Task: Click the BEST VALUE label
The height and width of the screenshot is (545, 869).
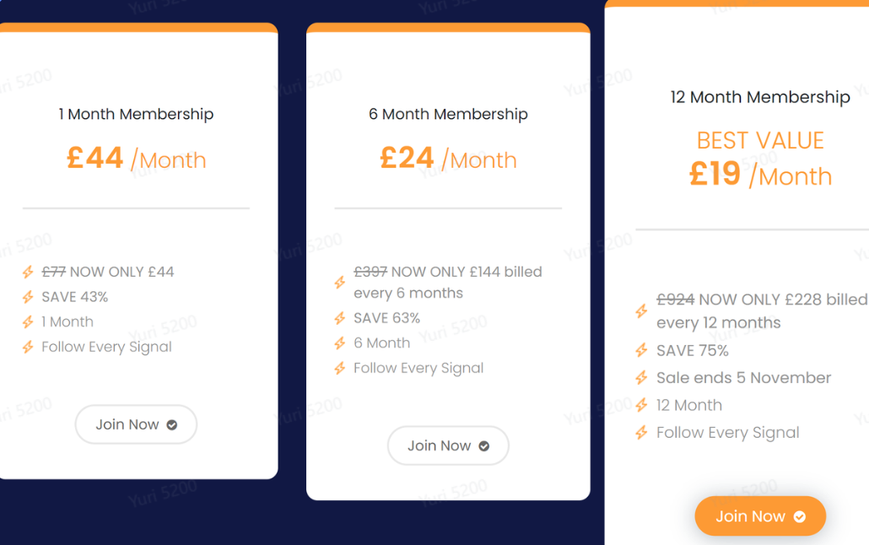Action: click(760, 140)
